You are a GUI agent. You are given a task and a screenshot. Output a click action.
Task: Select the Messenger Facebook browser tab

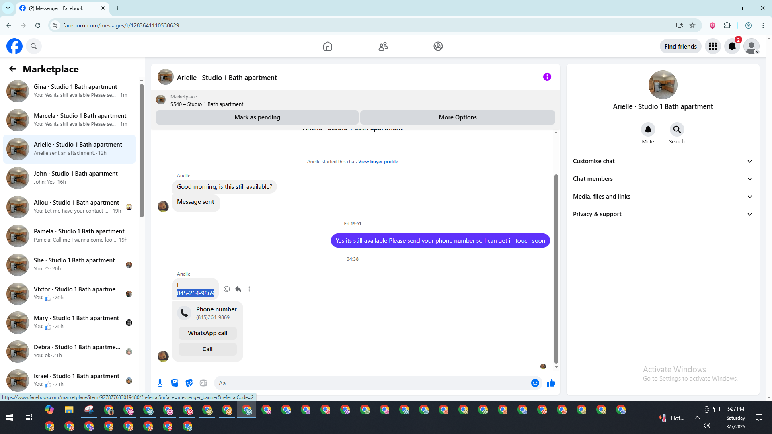62,8
